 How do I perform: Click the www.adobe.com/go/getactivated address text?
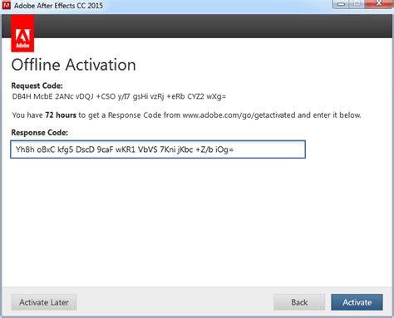[x=239, y=115]
